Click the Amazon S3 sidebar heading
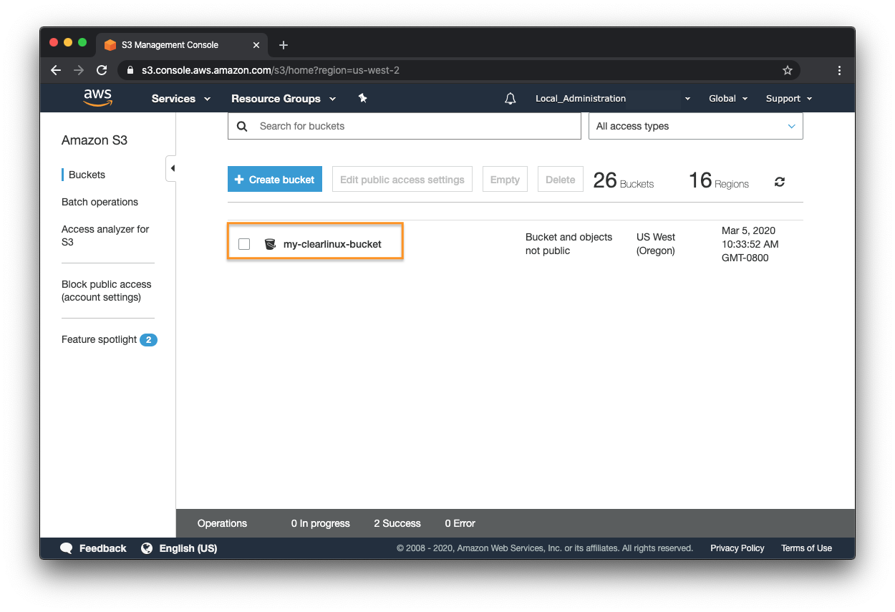Image resolution: width=895 pixels, height=612 pixels. pyautogui.click(x=95, y=140)
